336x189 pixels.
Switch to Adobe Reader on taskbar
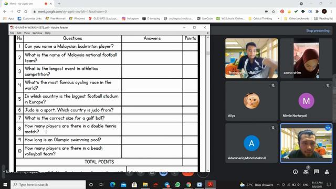tap(210, 184)
